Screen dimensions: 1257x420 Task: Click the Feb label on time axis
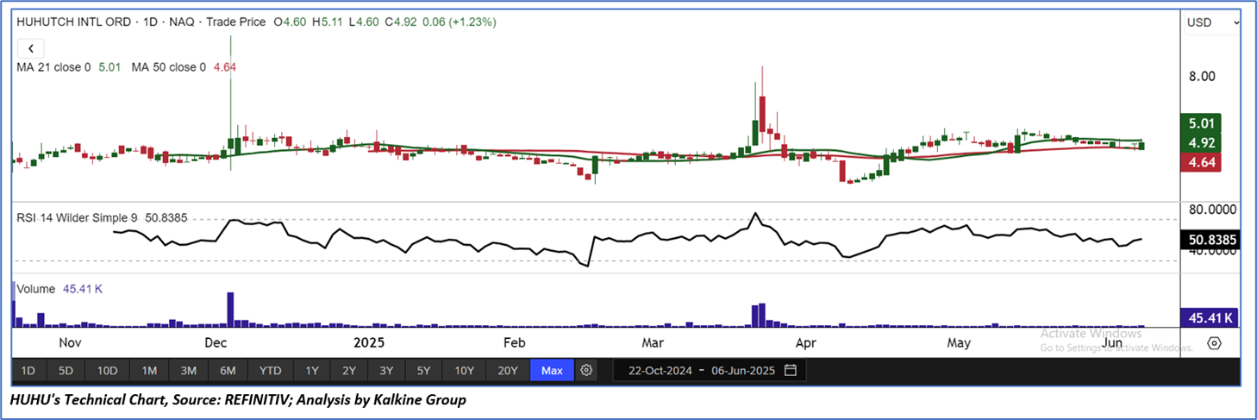coord(514,343)
